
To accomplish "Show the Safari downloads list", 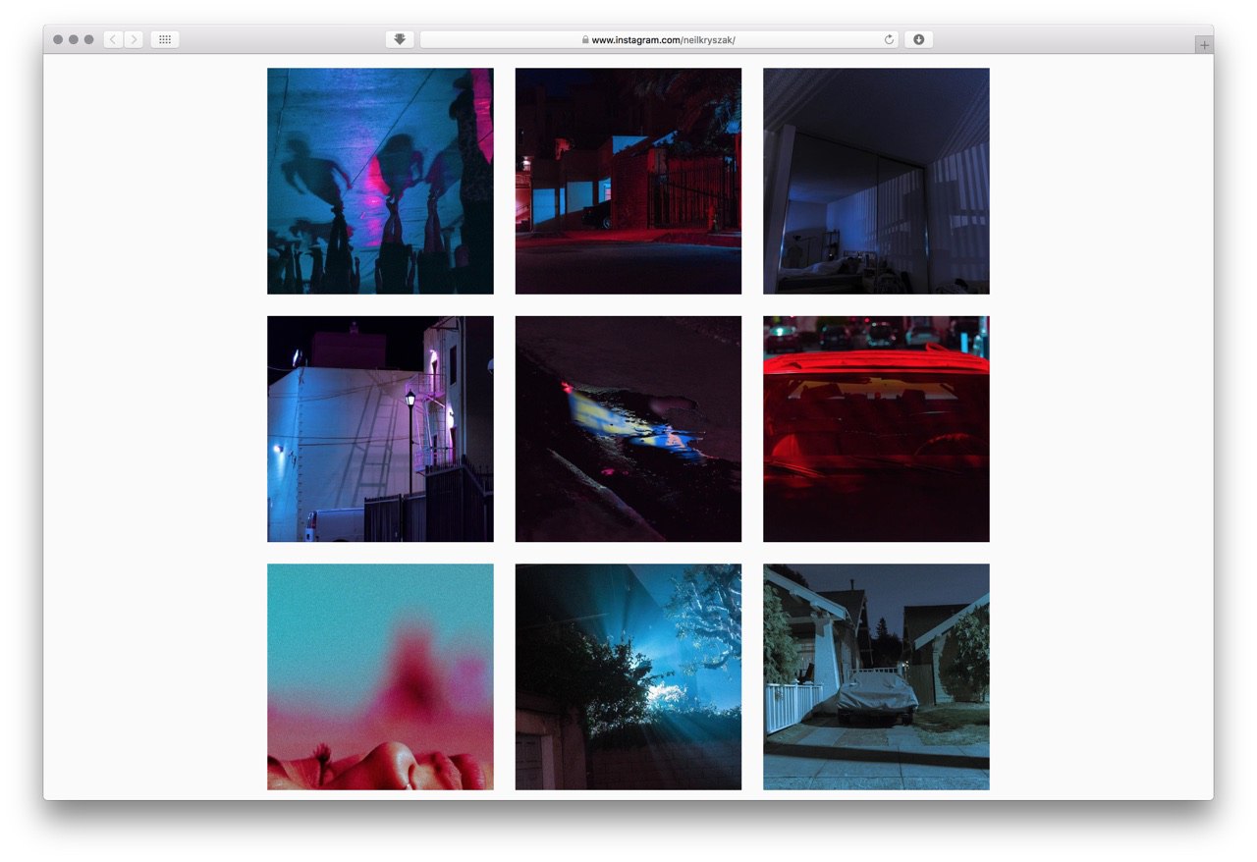I will click(918, 39).
